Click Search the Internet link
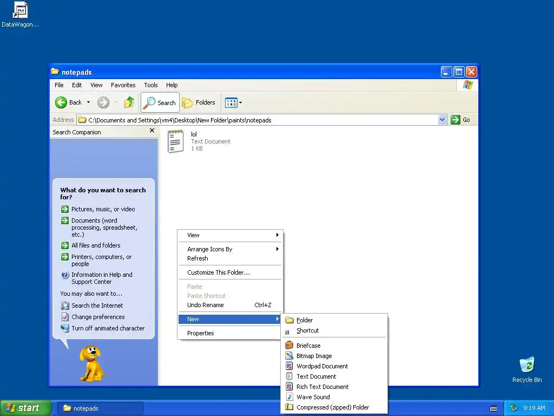 tap(92, 305)
